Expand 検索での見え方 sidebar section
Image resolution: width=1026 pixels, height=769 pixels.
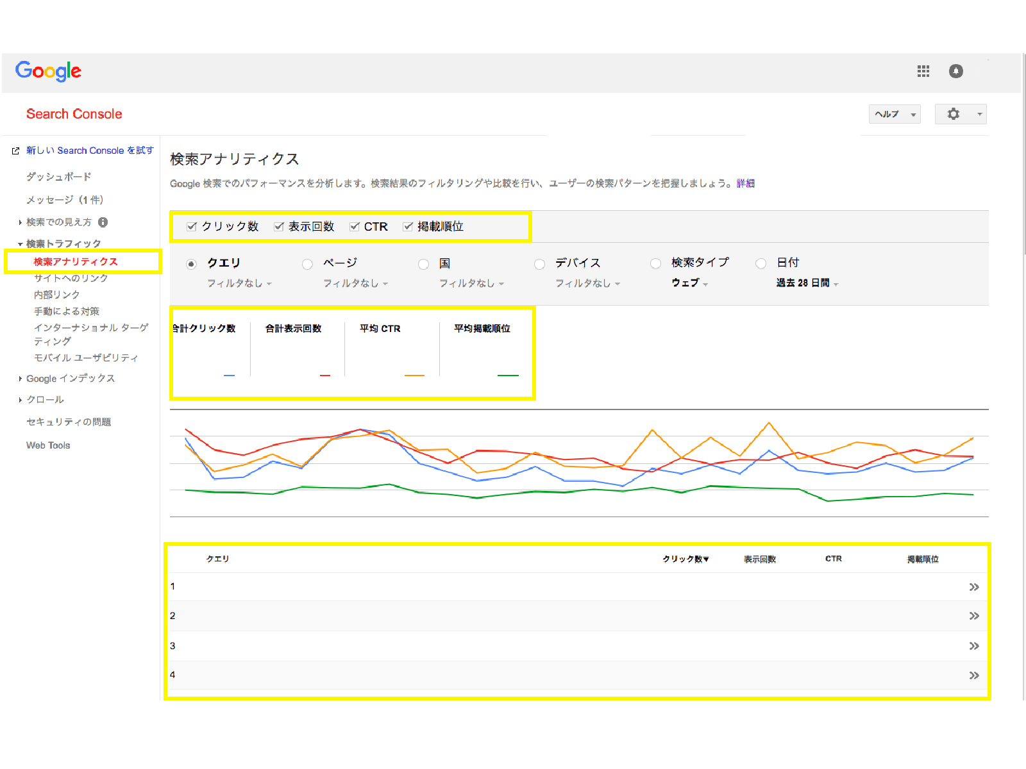(21, 222)
